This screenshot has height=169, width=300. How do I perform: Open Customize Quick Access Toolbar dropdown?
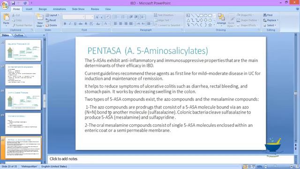(x=31, y=3)
